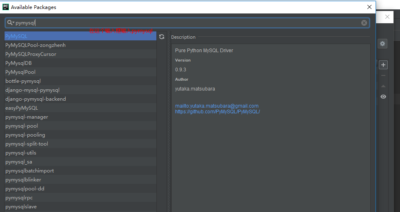Select PyMySQLProxyCursor package
400x212 pixels.
(80, 54)
